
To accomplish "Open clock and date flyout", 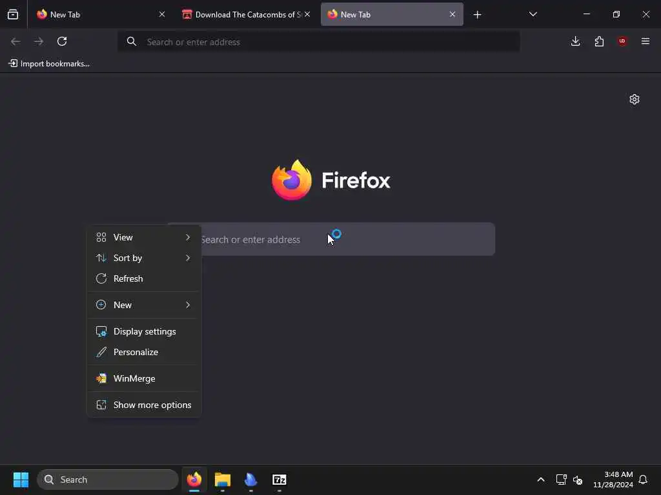I will (x=613, y=480).
